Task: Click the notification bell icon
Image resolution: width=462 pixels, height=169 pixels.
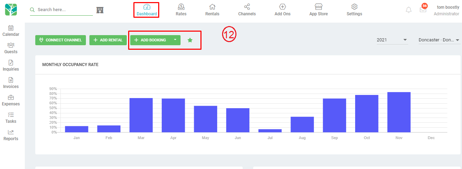Action: 409,10
